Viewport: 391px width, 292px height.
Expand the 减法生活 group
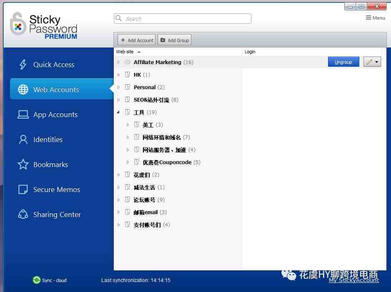pyautogui.click(x=118, y=187)
